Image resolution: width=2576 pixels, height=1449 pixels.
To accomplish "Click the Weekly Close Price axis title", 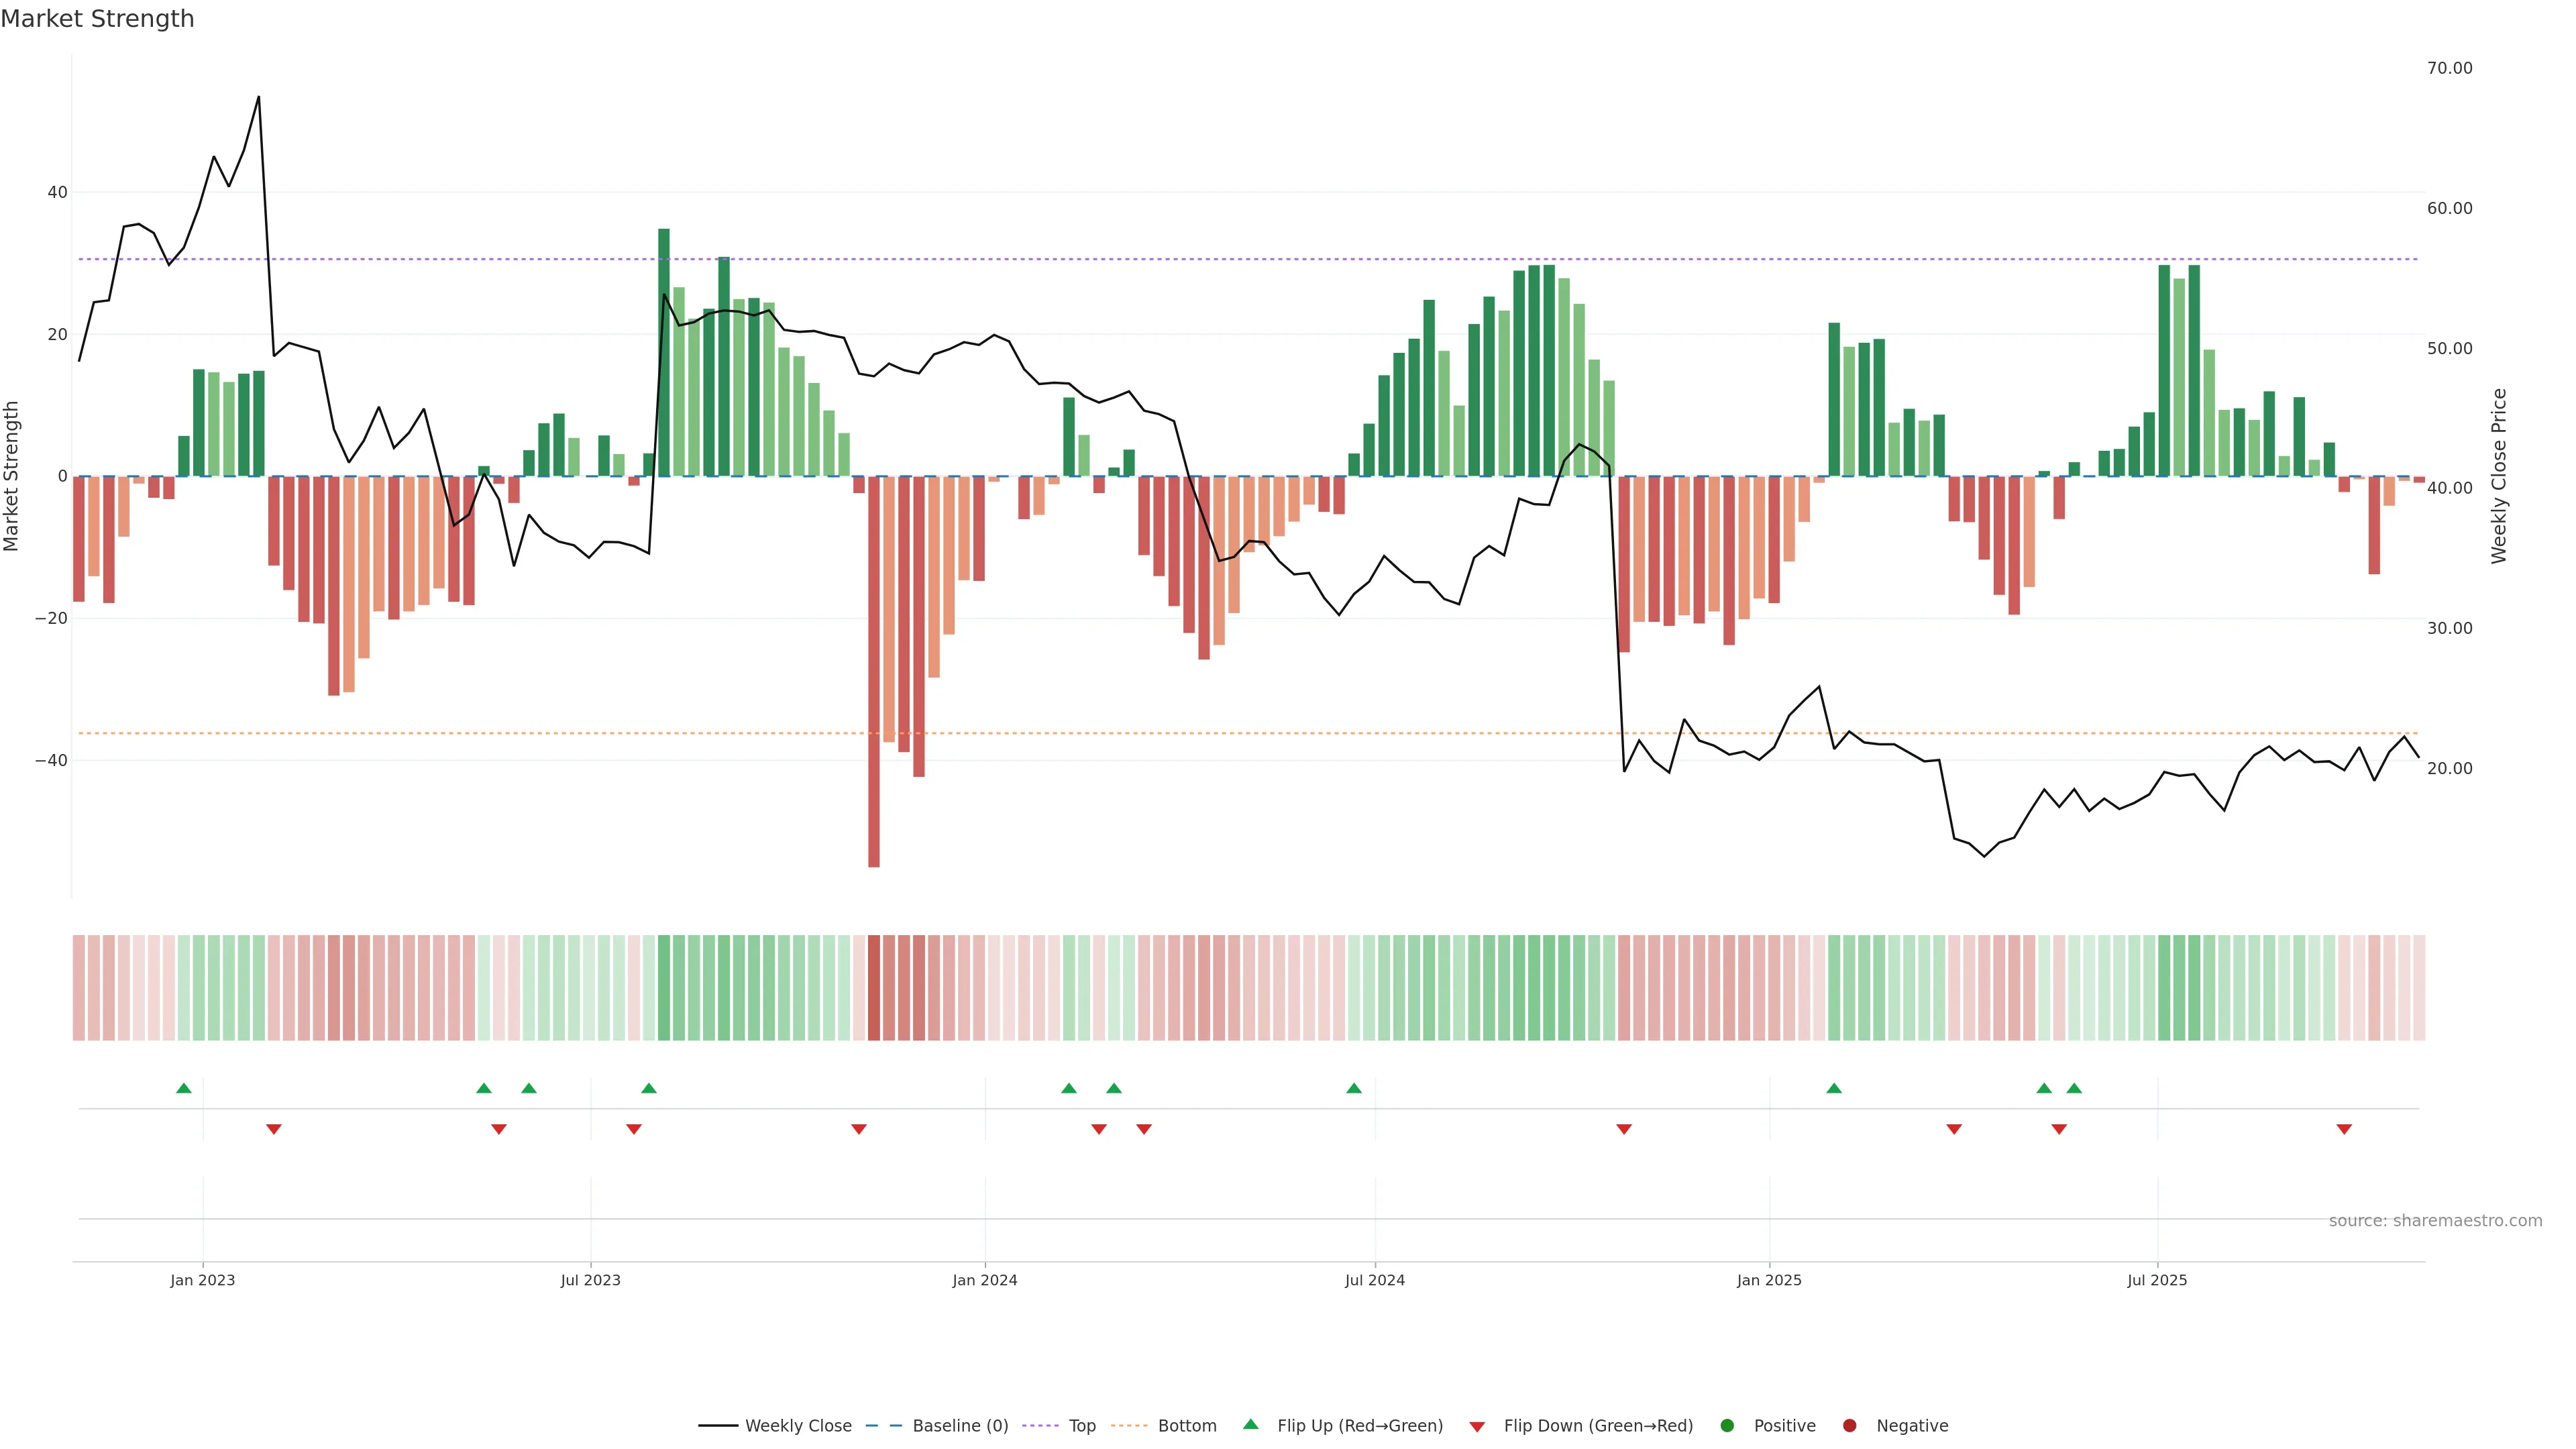I will click(x=2499, y=476).
